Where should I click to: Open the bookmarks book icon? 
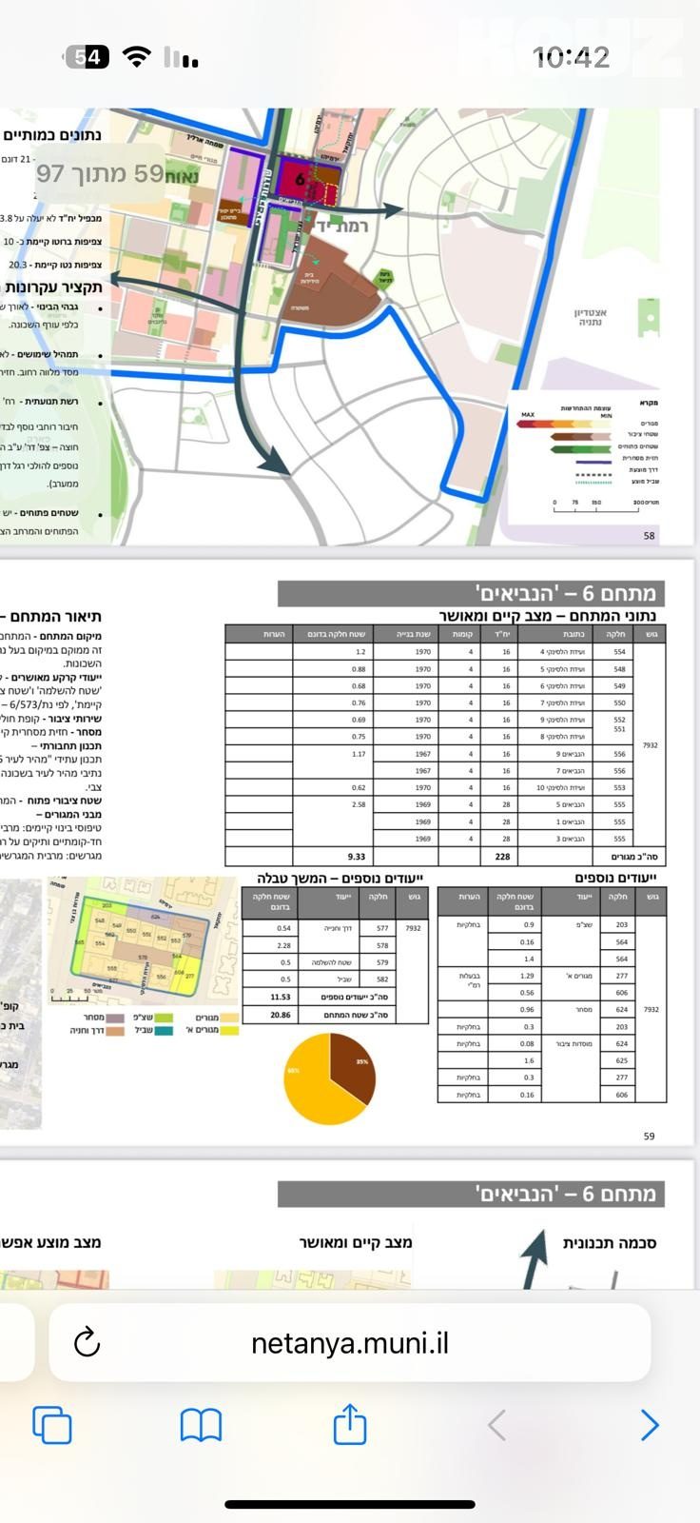(x=201, y=1426)
